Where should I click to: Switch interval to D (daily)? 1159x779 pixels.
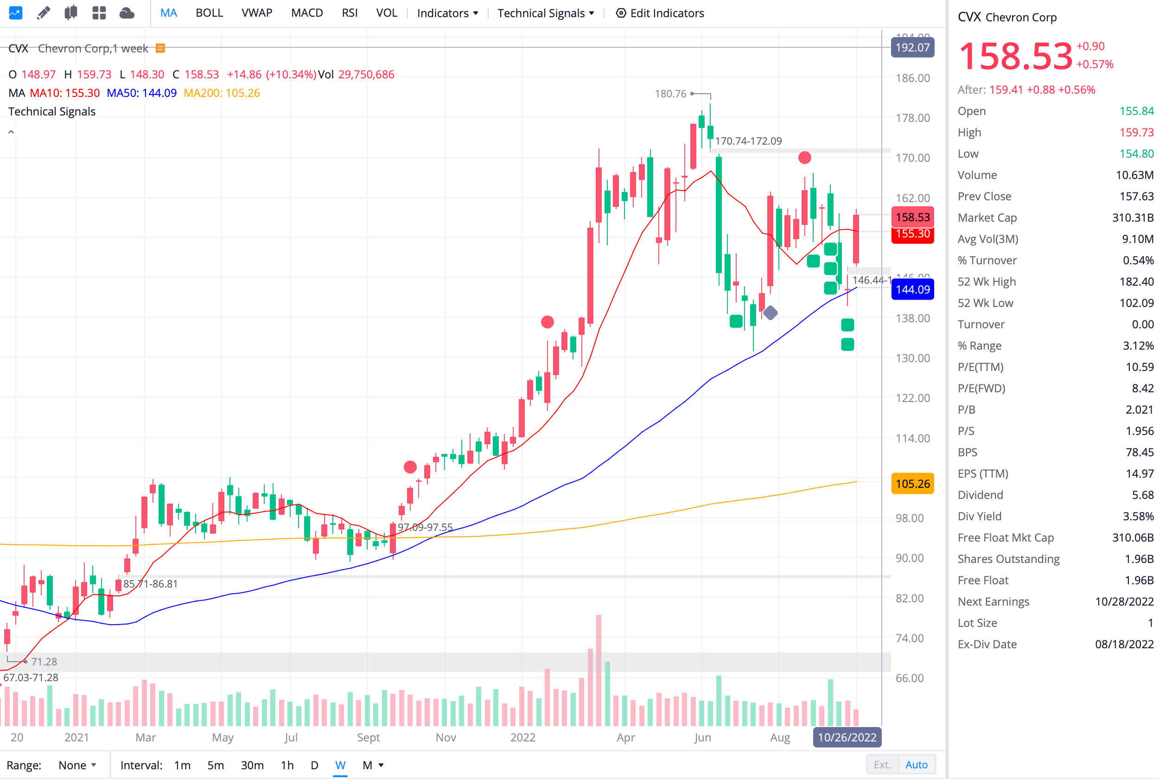(x=314, y=765)
